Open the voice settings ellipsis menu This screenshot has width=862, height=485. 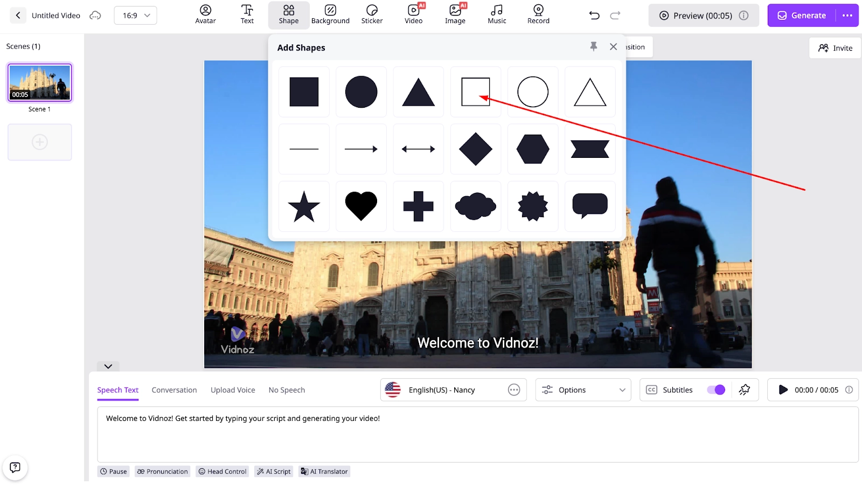point(514,390)
